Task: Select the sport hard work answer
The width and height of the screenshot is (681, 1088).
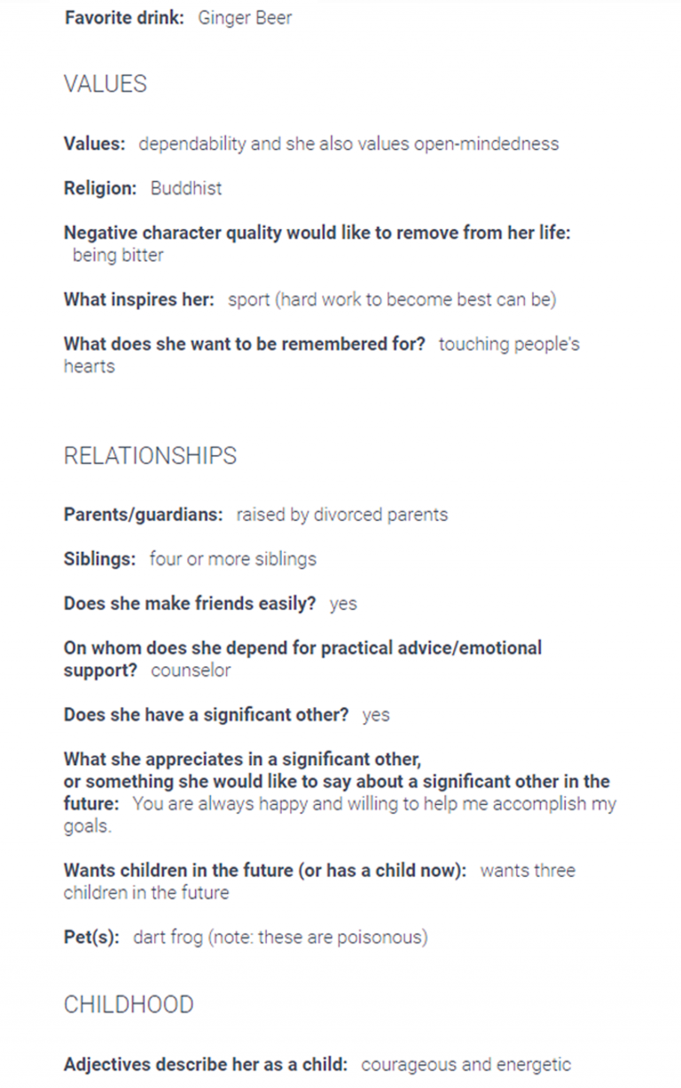Action: (x=392, y=300)
